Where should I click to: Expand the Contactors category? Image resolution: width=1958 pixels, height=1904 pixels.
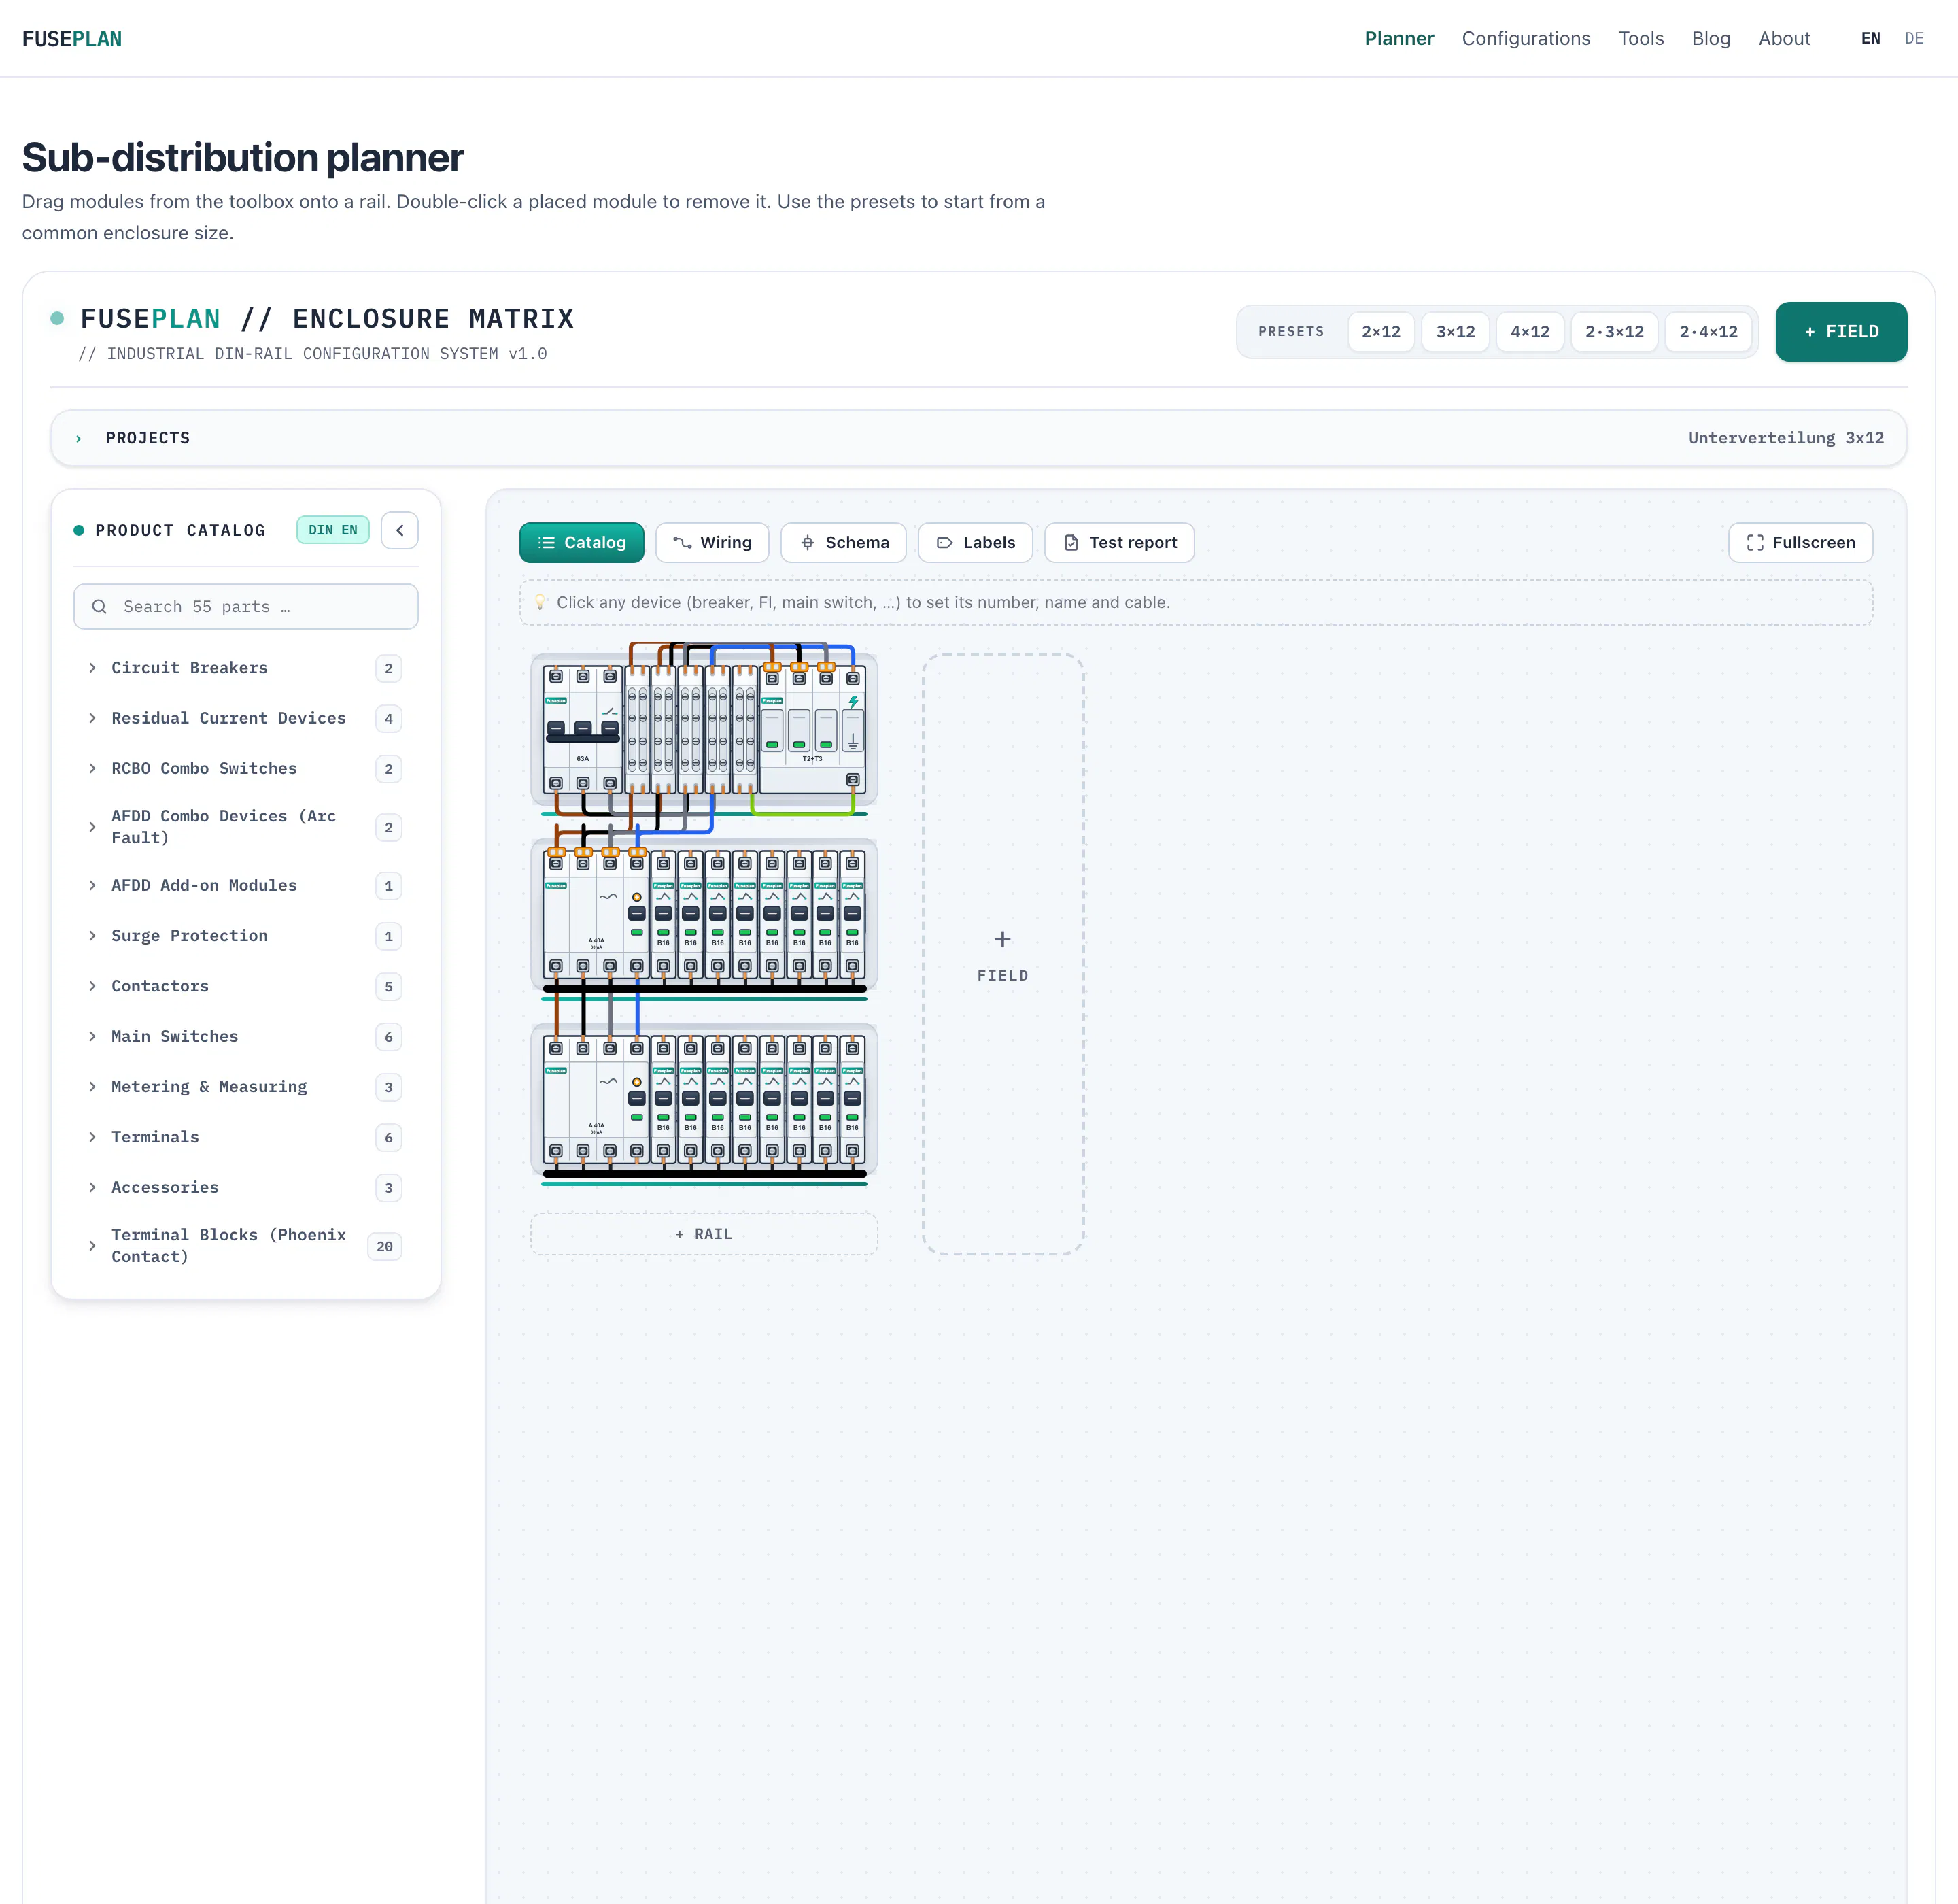click(246, 986)
